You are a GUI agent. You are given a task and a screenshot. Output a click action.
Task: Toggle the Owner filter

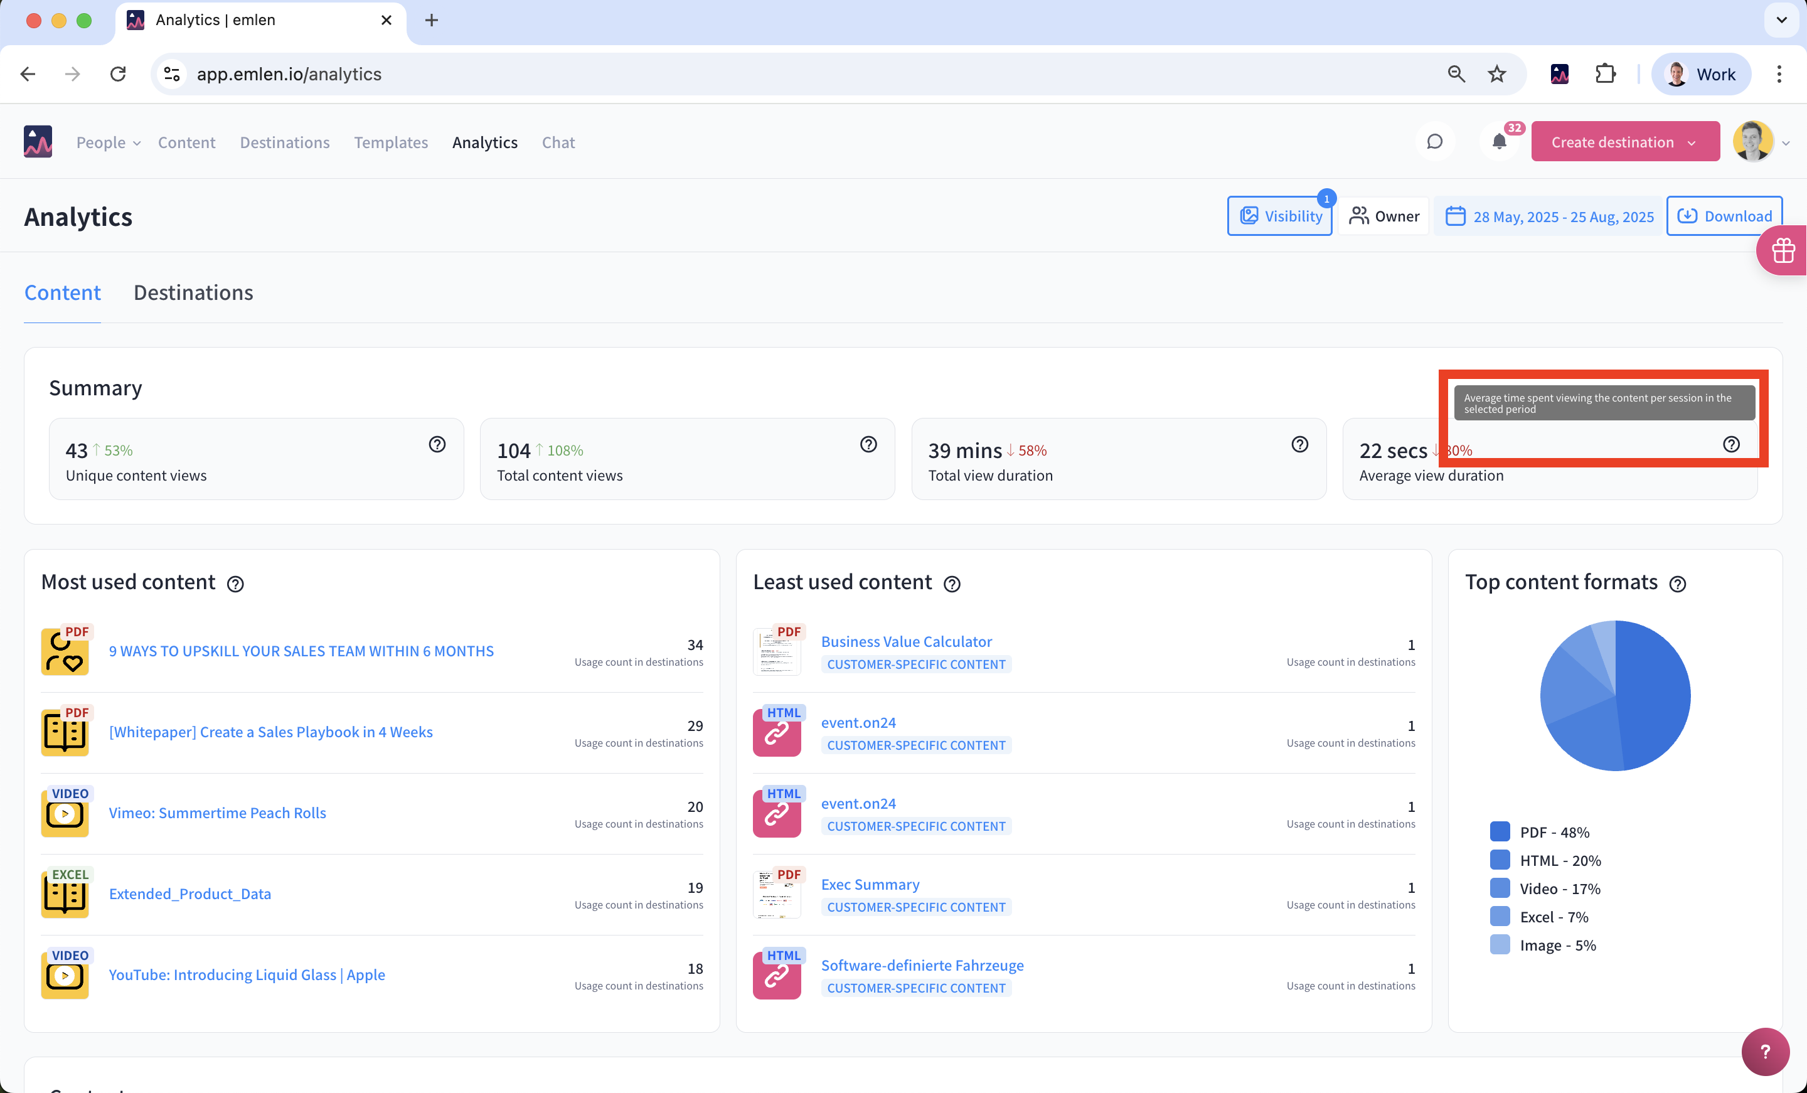coord(1384,216)
